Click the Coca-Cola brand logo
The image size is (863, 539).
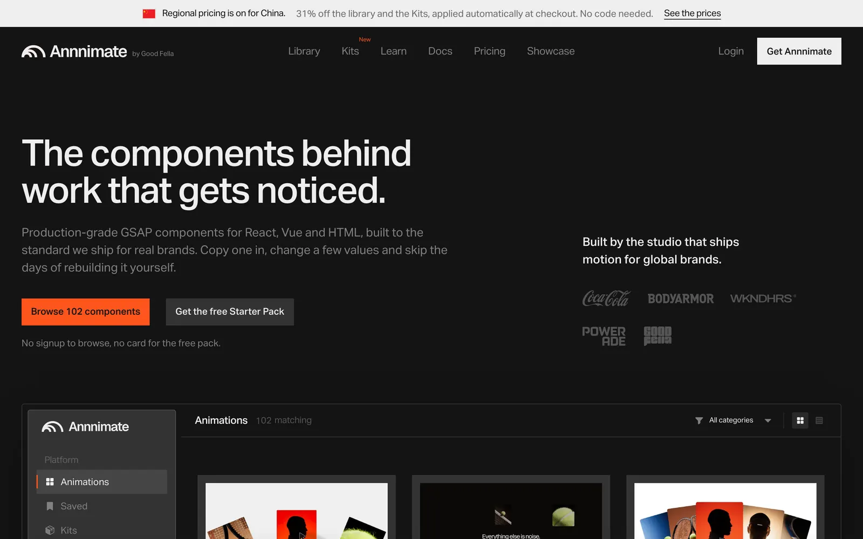coord(606,298)
